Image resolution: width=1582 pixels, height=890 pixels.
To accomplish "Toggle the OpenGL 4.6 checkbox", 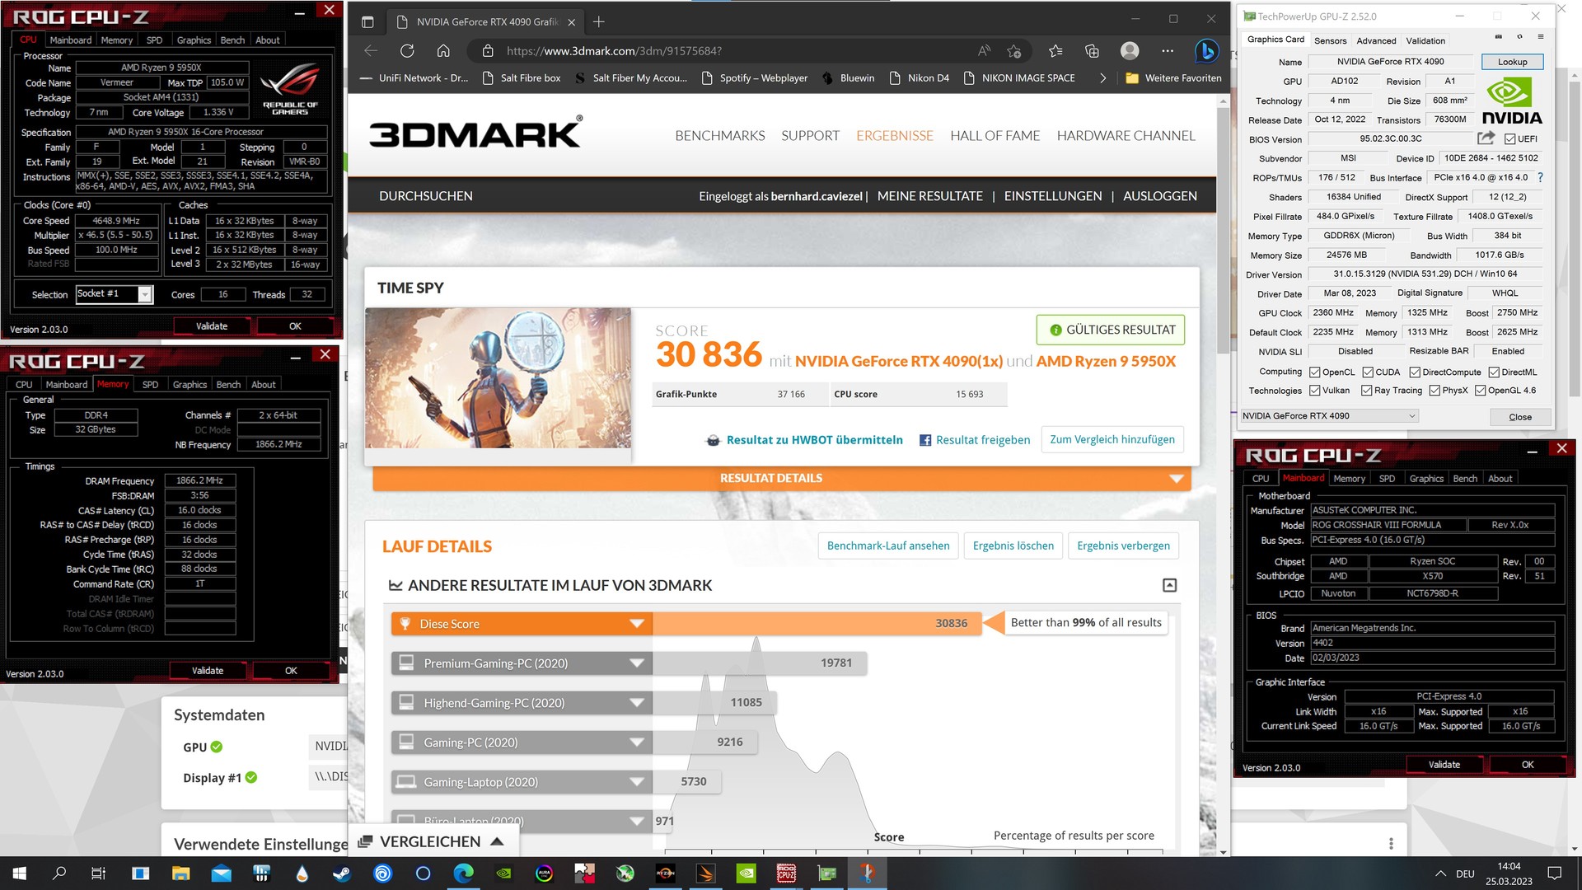I will click(1480, 391).
